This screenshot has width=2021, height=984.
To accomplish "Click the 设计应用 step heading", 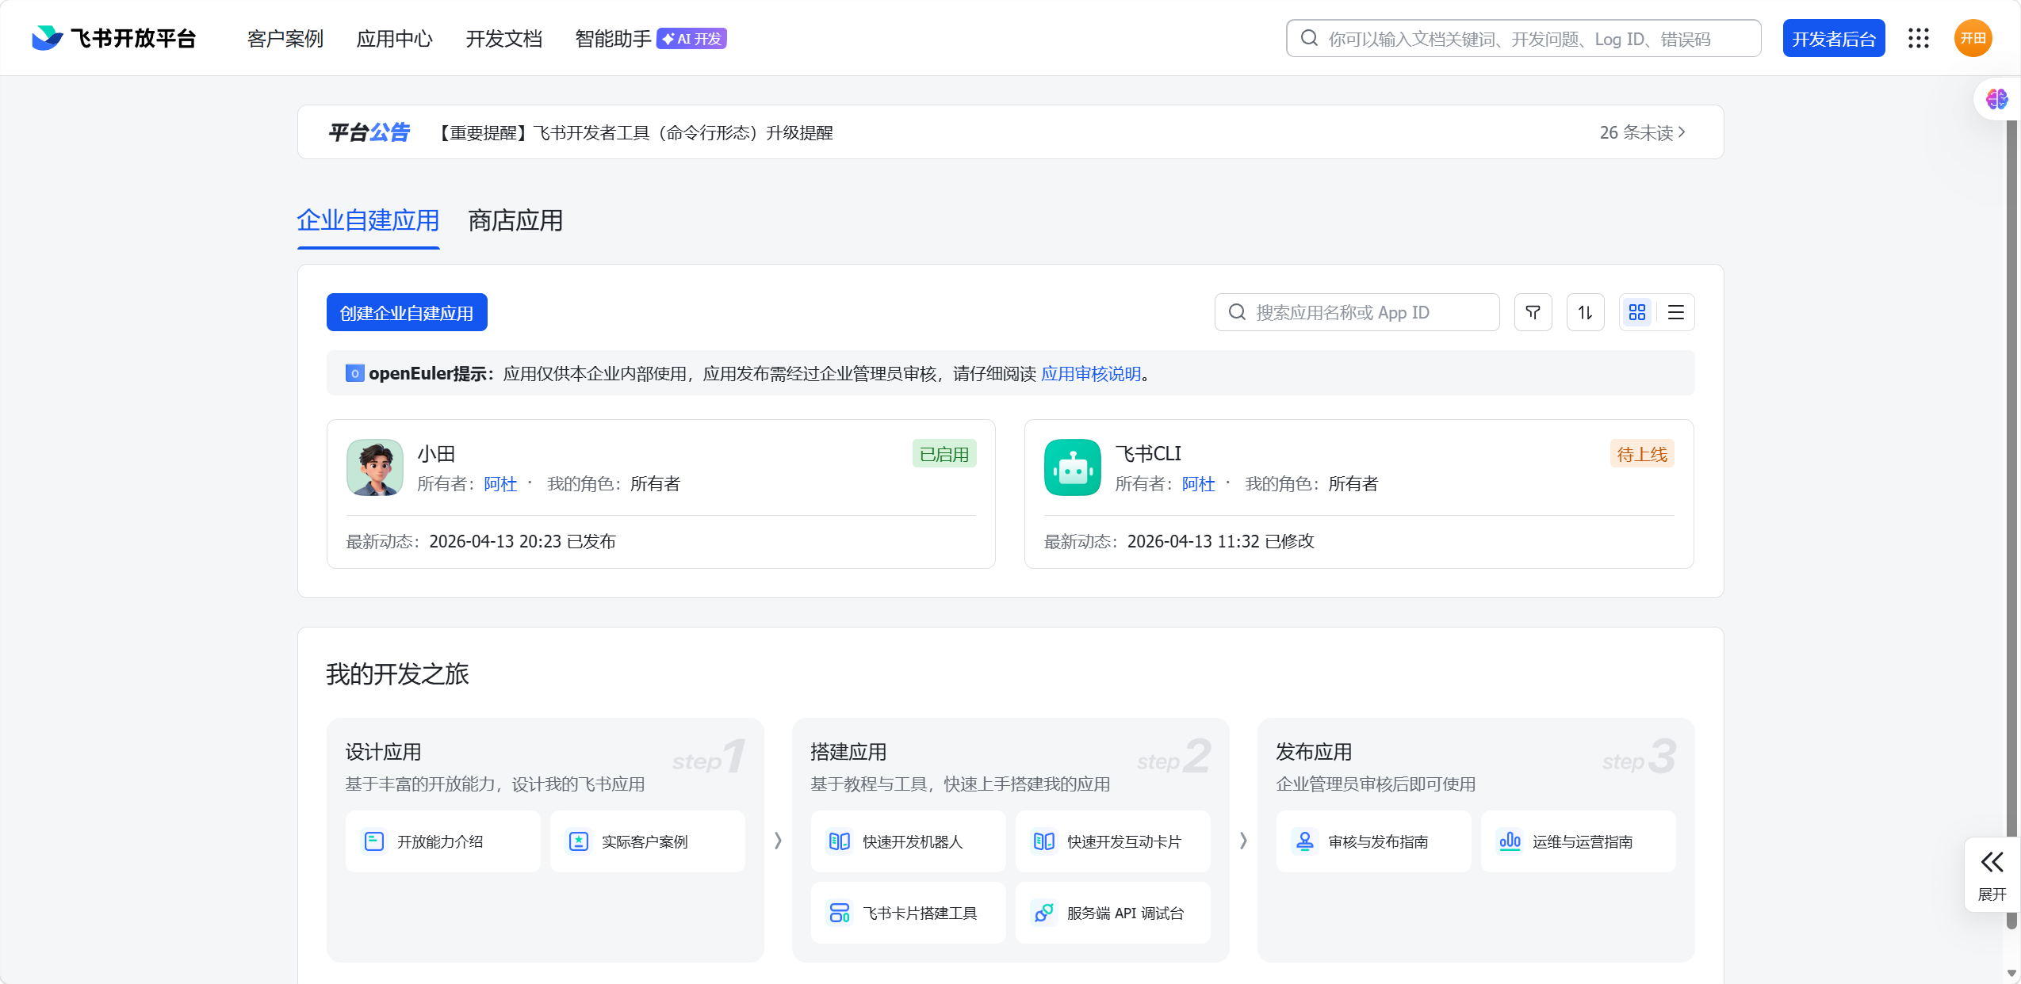I will 383,752.
